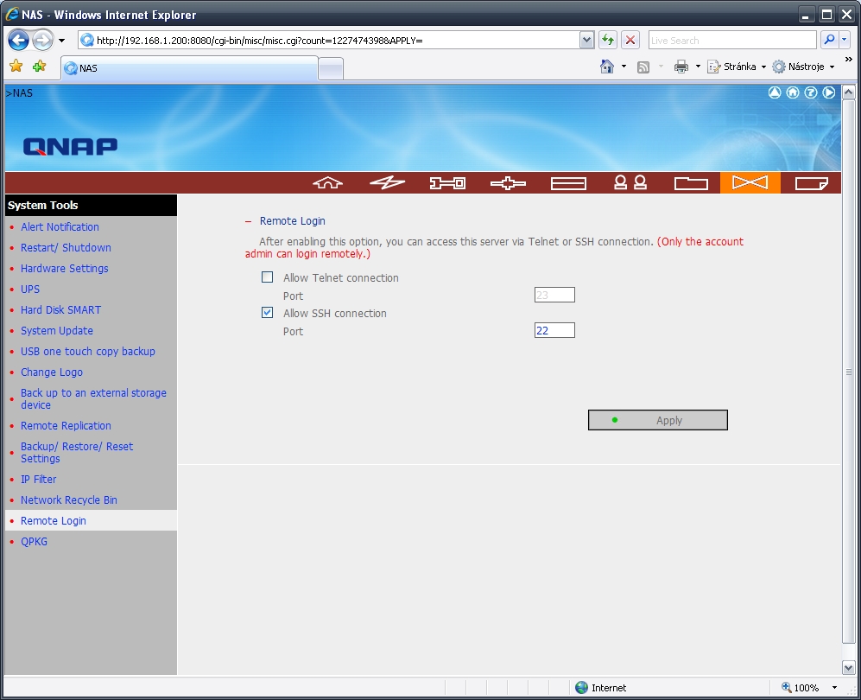
Task: Open Back up to an external storage device
Action: (93, 399)
